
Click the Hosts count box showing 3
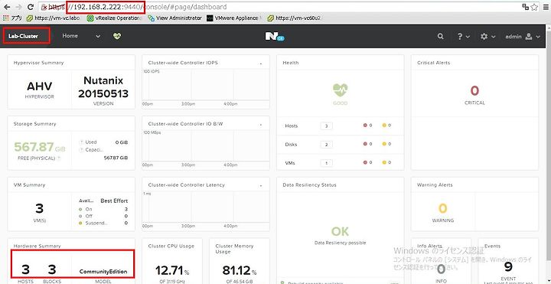[x=327, y=126]
